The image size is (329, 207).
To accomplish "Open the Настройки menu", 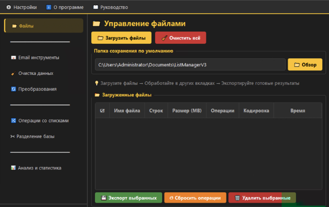I will click(x=22, y=8).
